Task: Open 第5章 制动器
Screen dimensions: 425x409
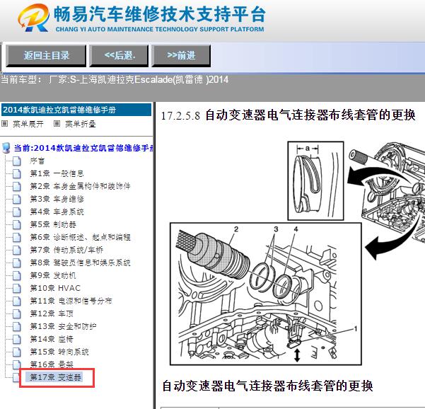Action: coord(53,224)
